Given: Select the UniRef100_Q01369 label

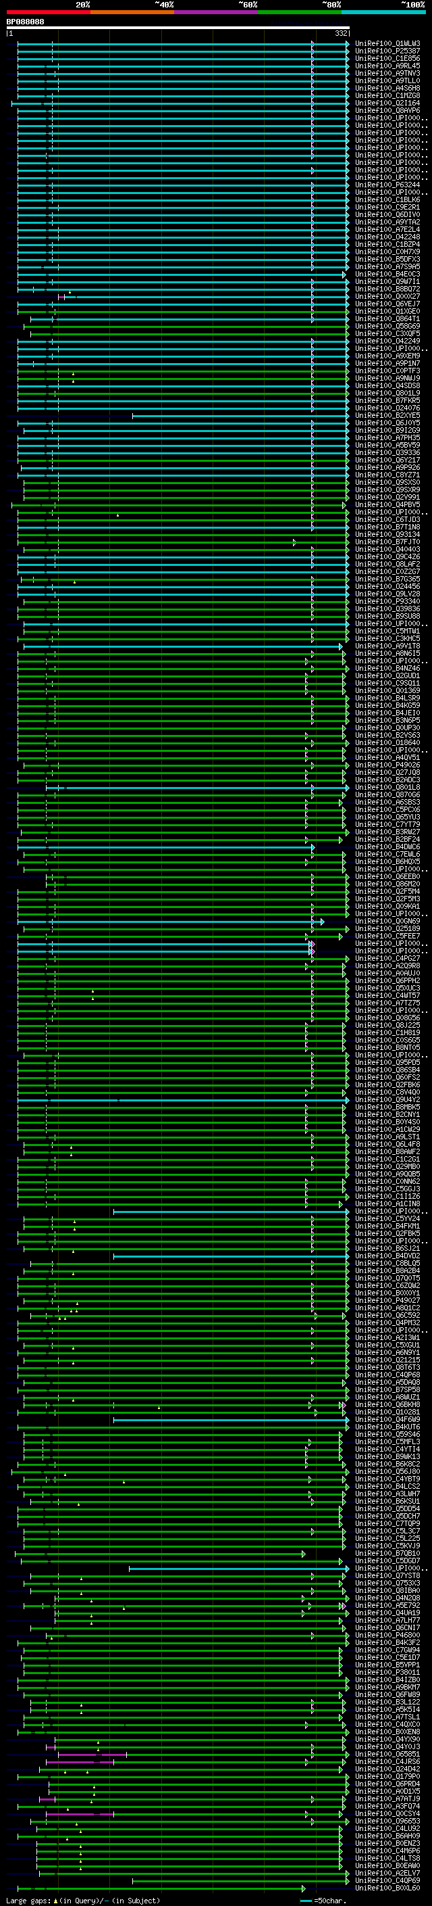Looking at the screenshot, I should tap(387, 690).
